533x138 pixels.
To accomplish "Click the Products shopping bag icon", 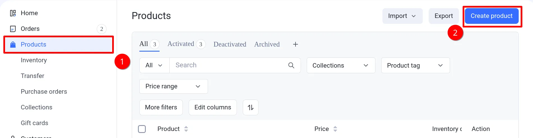I will tap(13, 45).
